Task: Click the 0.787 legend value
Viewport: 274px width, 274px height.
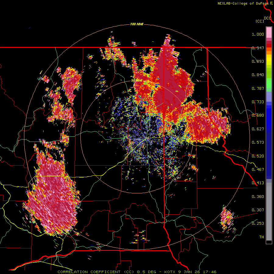Action: [x=258, y=88]
